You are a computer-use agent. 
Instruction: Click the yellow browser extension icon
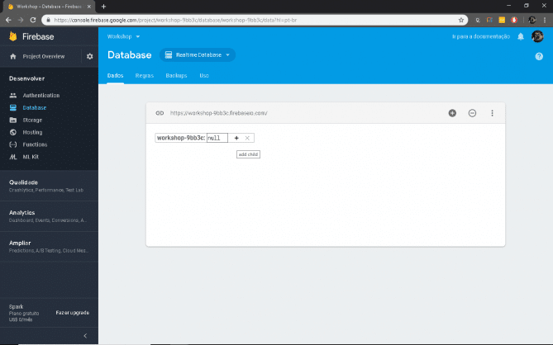click(x=502, y=20)
